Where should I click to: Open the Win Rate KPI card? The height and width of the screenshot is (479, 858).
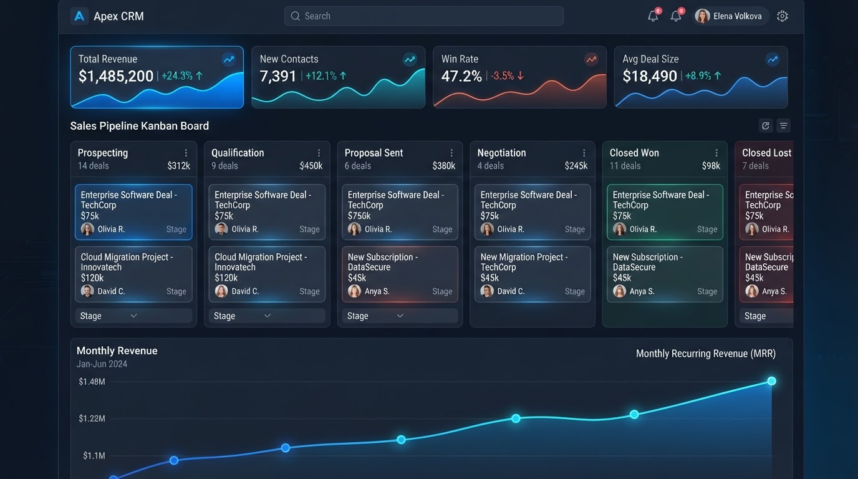(x=519, y=77)
